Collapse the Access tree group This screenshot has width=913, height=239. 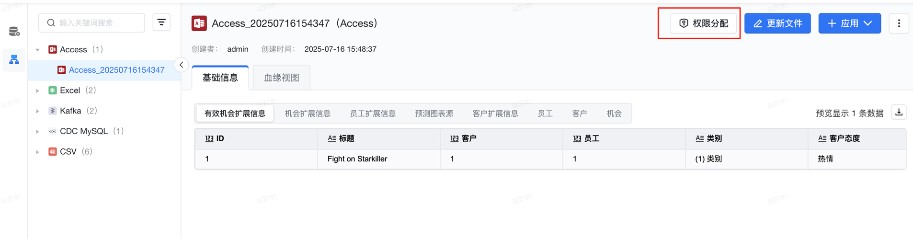coord(38,50)
